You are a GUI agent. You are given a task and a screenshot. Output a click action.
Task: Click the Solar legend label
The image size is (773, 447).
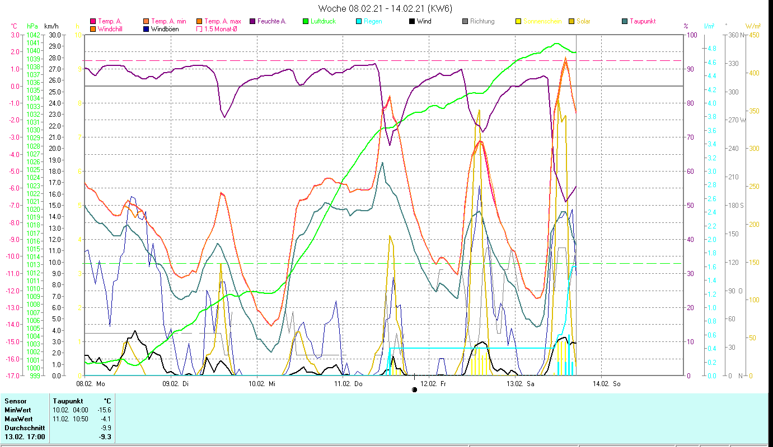(x=583, y=21)
